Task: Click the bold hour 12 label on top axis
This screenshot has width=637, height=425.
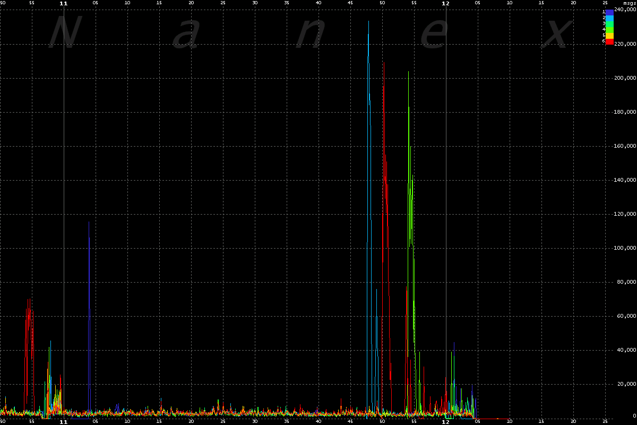Action: coord(446,3)
